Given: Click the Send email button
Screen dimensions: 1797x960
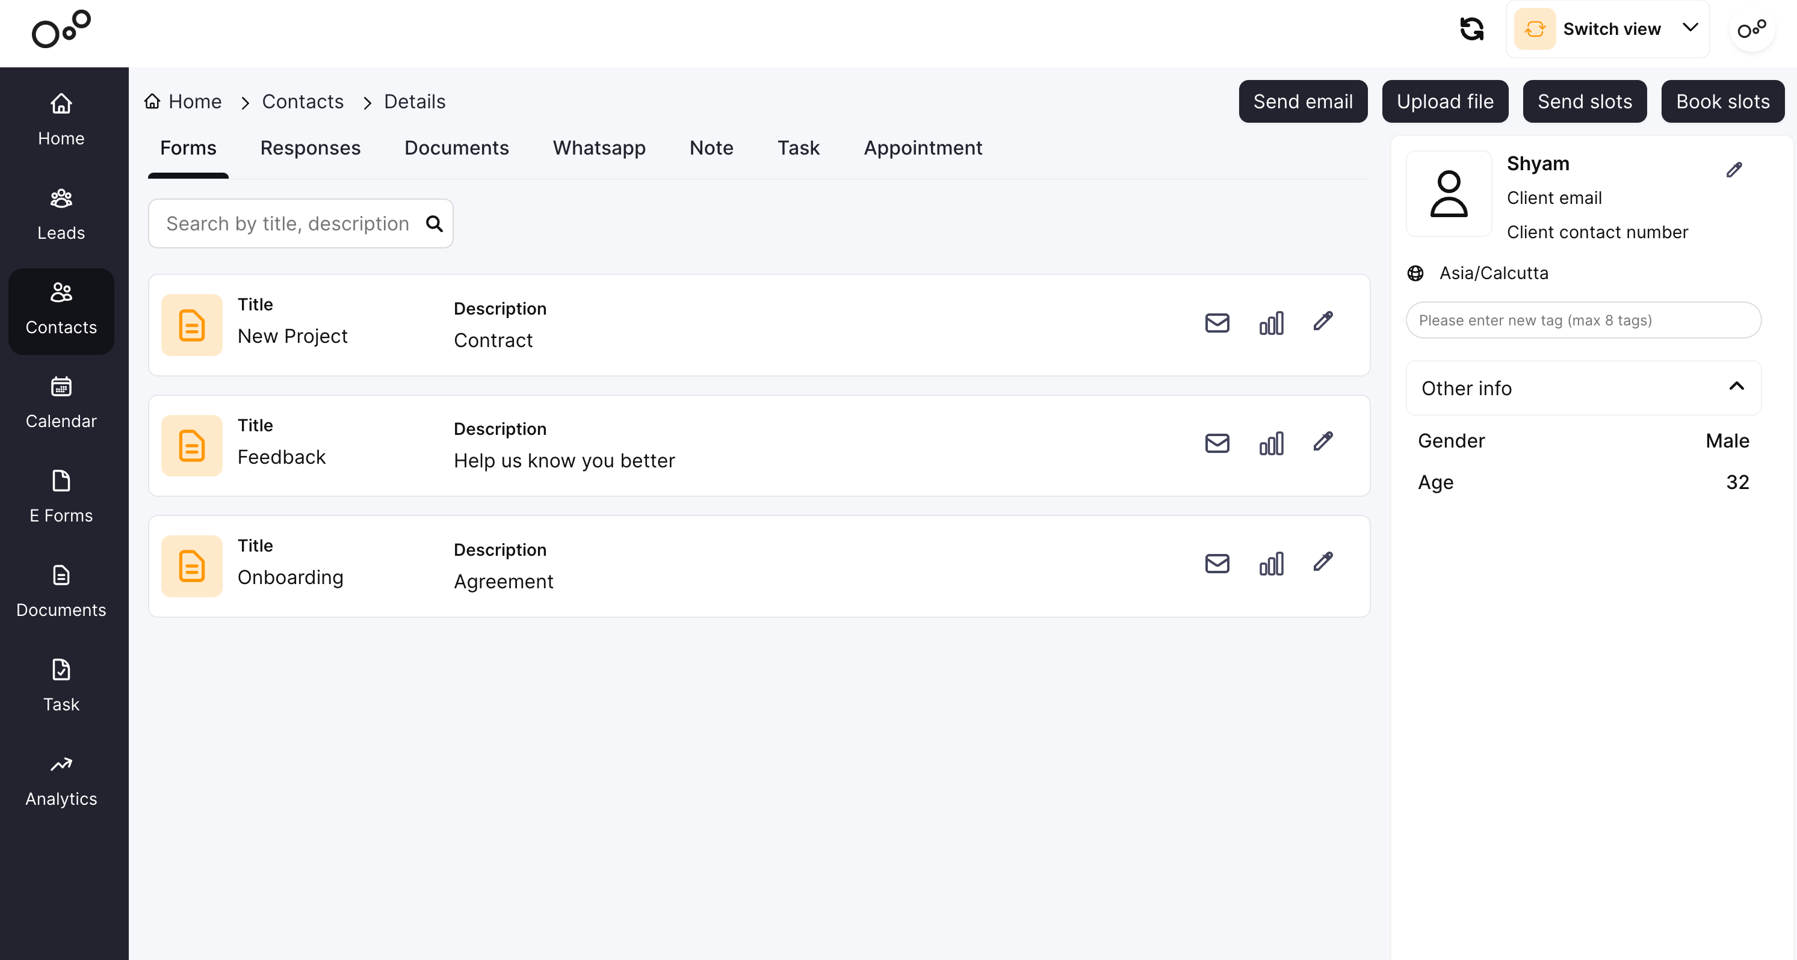Looking at the screenshot, I should coord(1302,102).
